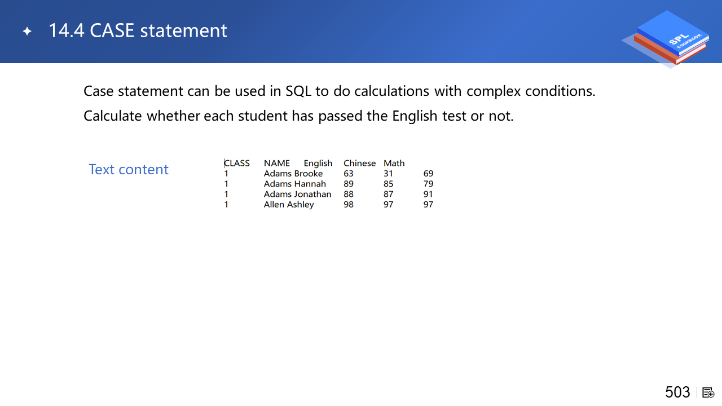Click the SPL Cookbook books logo
The height and width of the screenshot is (406, 722).
click(x=668, y=38)
